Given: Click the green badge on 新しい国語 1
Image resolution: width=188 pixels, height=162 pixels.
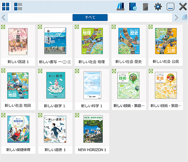Looking at the screenshot, I should tap(3, 27).
